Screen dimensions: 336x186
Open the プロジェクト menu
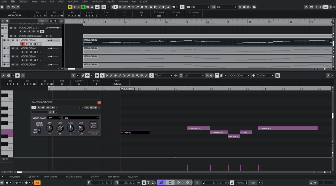pos(23,1)
